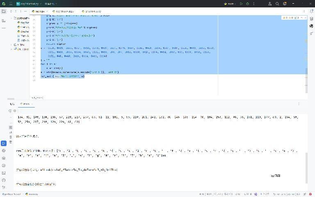The image size is (315, 197).
Task: Open Database tool window icon
Action: point(311,19)
